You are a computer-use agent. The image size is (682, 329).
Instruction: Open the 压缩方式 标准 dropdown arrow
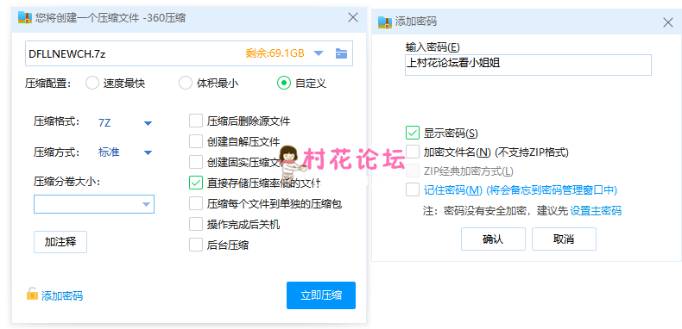pos(148,152)
